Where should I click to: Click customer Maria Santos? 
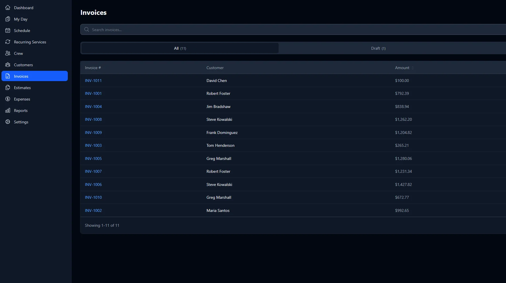218,210
